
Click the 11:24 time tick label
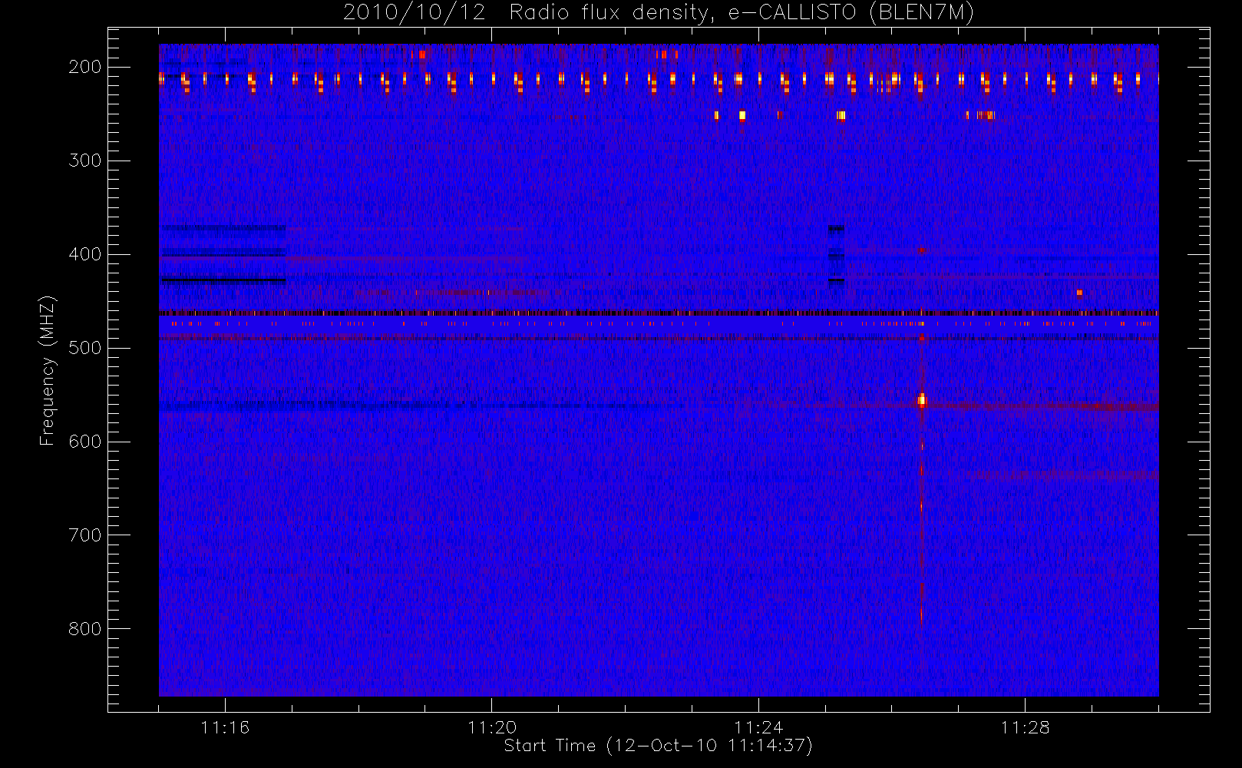[x=758, y=727]
